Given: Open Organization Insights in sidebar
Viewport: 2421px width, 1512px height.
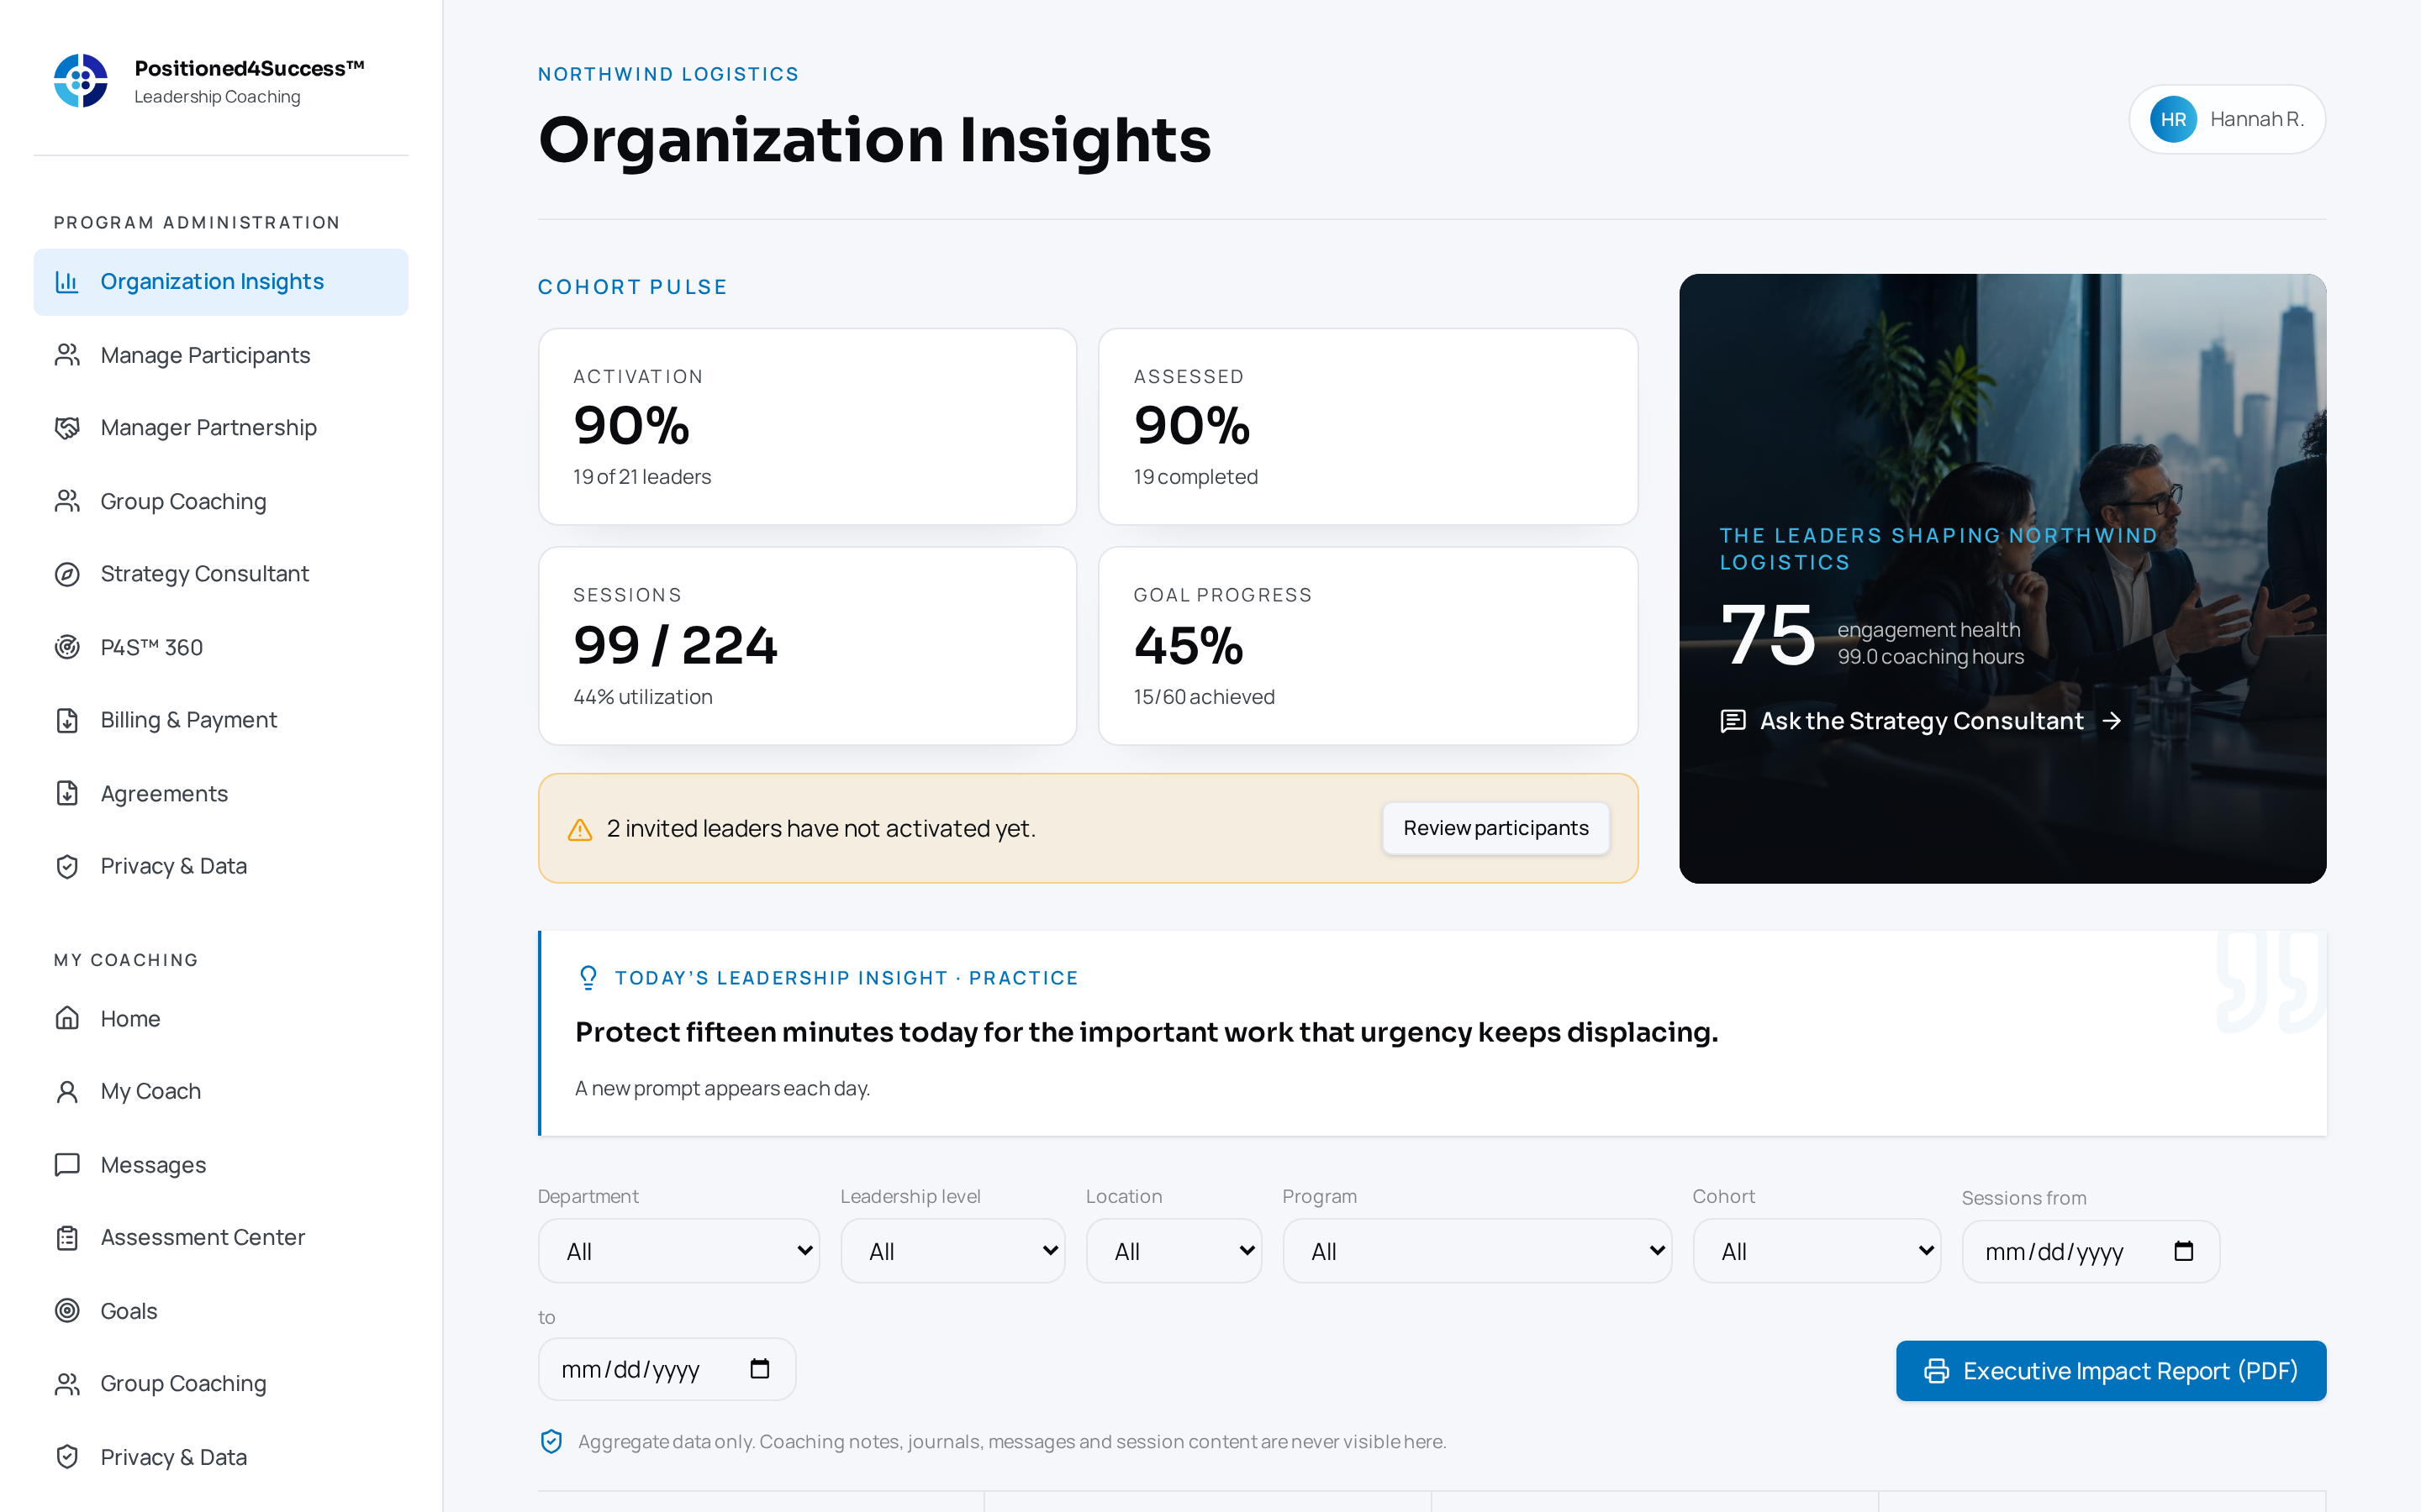Looking at the screenshot, I should point(220,282).
